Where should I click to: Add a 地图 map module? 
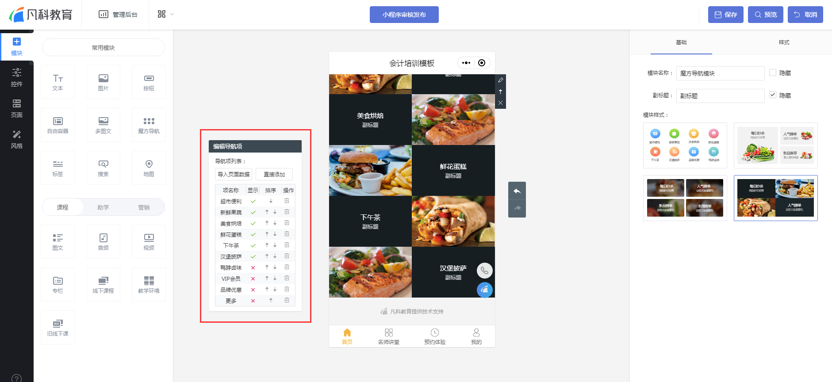point(149,168)
